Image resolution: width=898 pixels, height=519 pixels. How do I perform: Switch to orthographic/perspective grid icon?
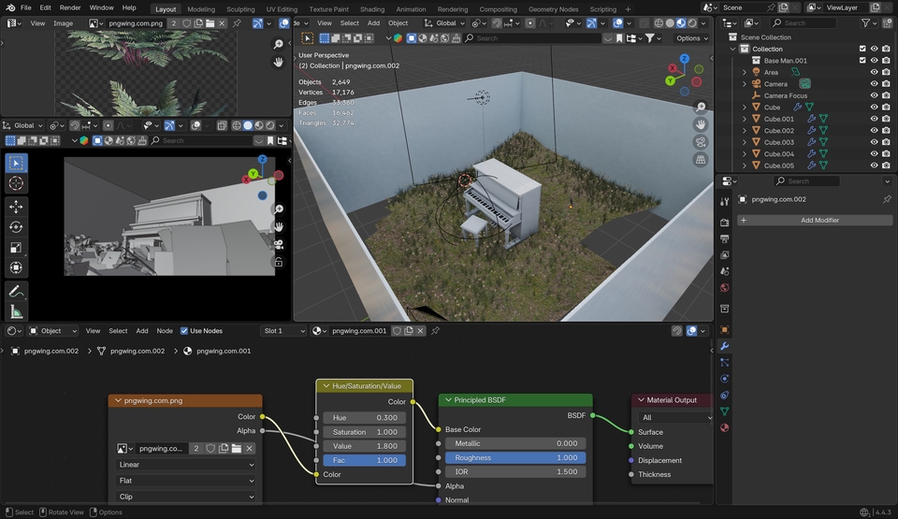point(701,160)
